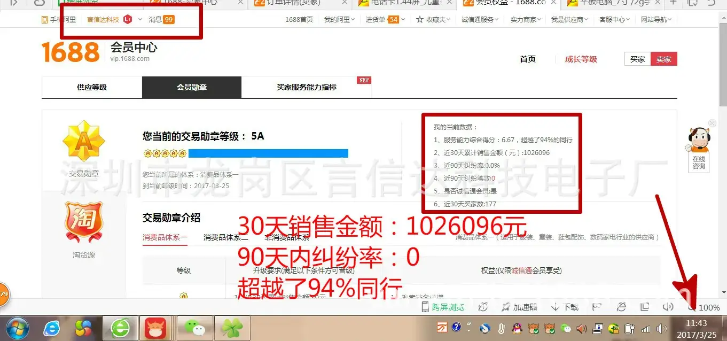Expand the 我的阿里 dropdown
The image size is (727, 341).
340,20
